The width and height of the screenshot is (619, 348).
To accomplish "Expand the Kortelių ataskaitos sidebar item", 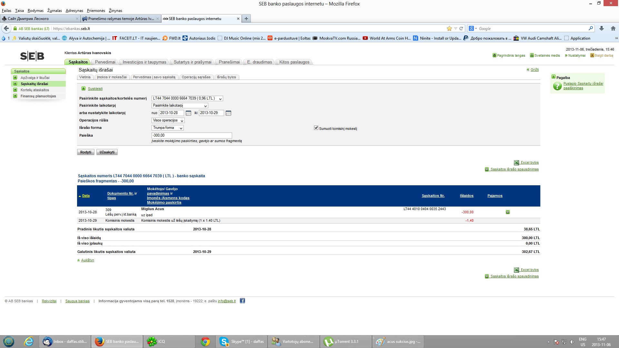I will [x=15, y=90].
